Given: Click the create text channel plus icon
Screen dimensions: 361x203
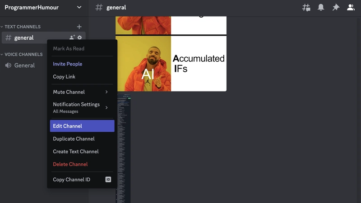Looking at the screenshot, I should (79, 27).
